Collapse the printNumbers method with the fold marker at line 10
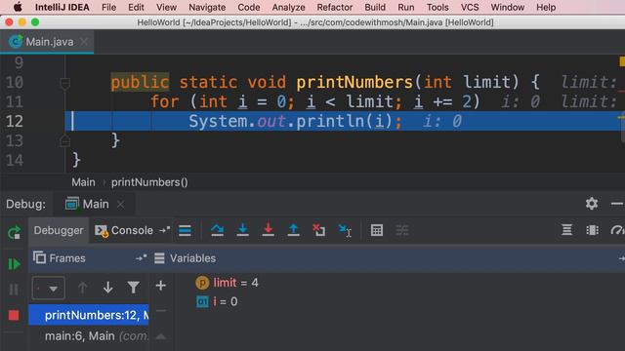This screenshot has width=625, height=351. pyautogui.click(x=65, y=84)
